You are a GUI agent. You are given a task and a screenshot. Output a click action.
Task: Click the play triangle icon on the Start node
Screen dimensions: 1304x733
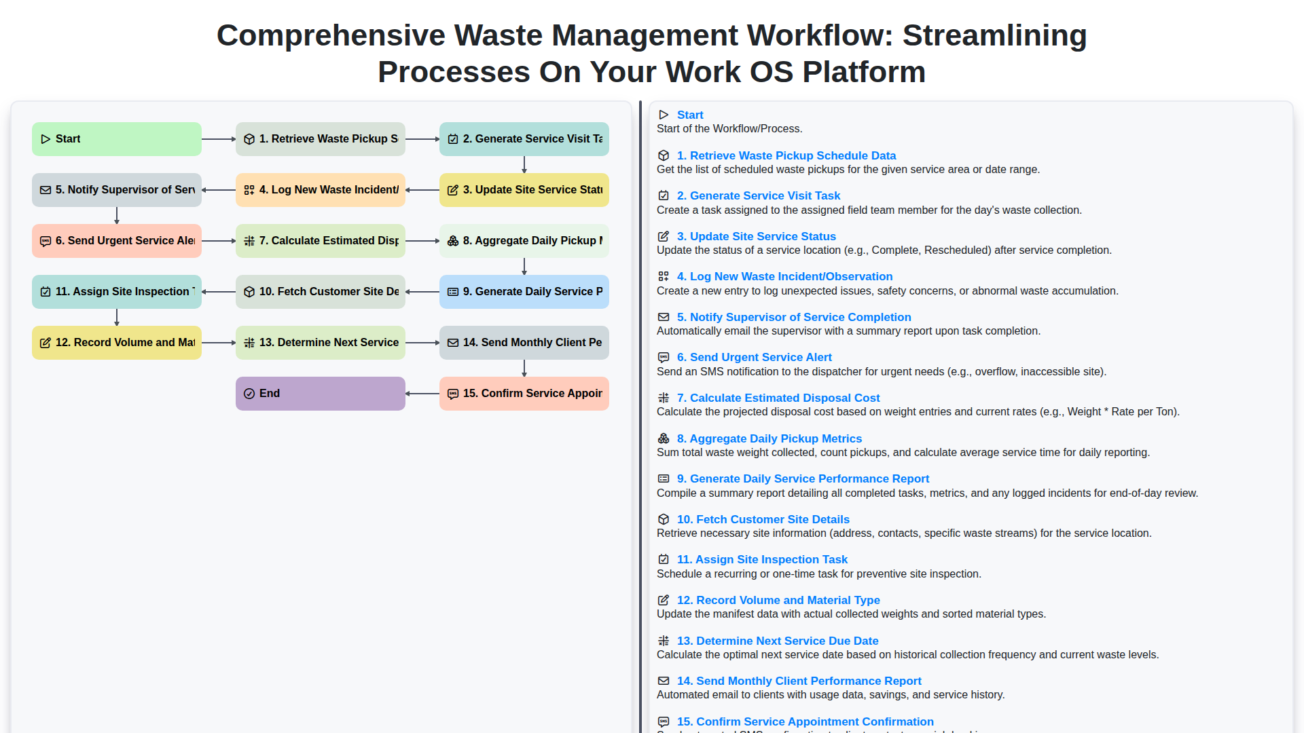click(x=46, y=139)
